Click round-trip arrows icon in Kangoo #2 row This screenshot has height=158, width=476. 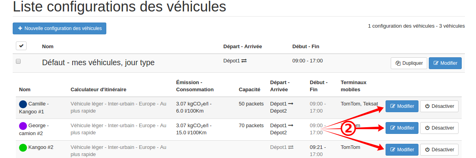click(x=291, y=147)
